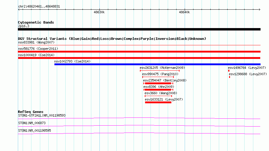Click the 2p16.3 band label
Image resolution: width=269 pixels, height=151 pixels.
point(24,26)
